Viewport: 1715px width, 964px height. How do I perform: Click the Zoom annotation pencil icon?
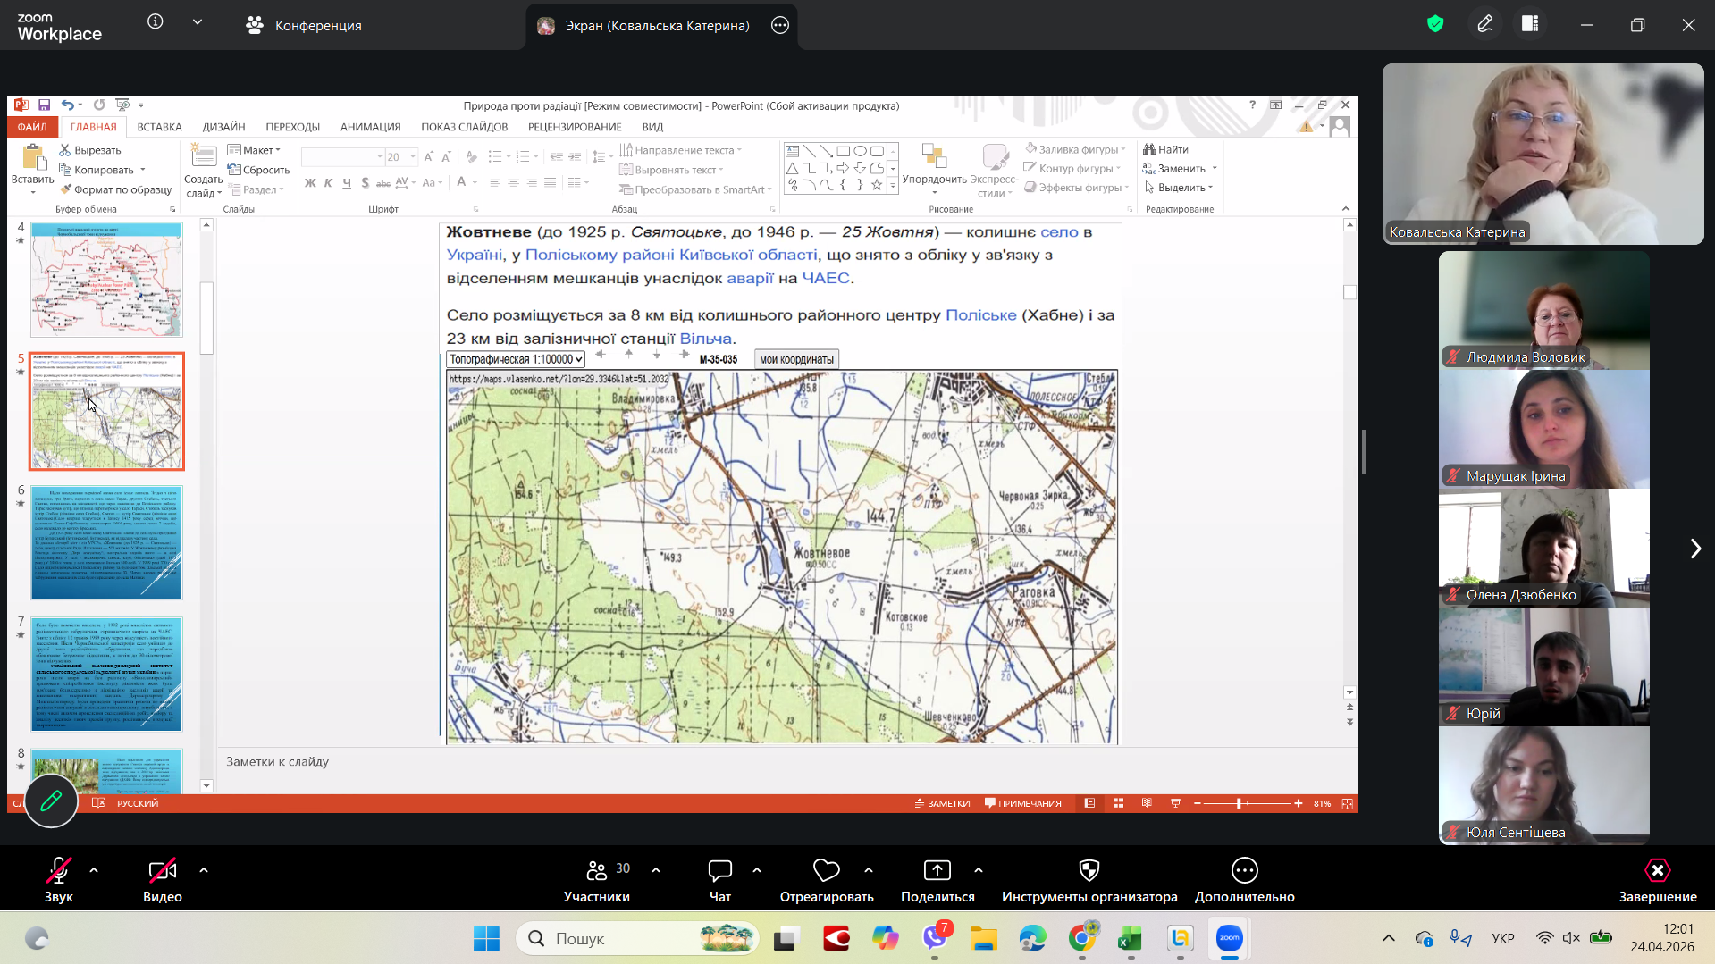click(1484, 25)
